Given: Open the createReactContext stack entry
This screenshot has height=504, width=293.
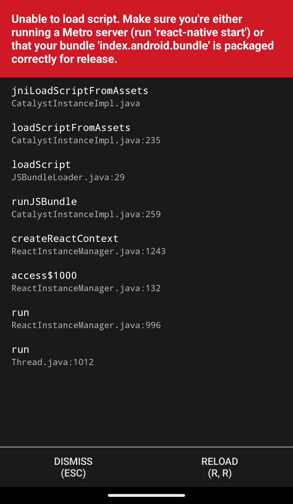Looking at the screenshot, I should [65, 238].
